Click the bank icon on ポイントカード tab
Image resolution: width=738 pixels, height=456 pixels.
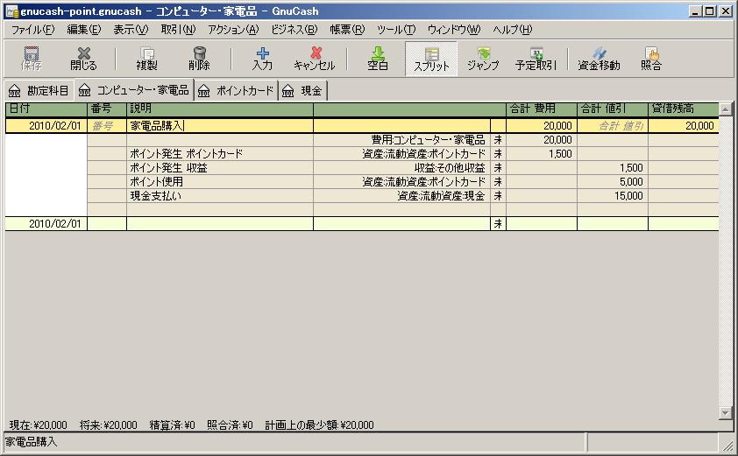[204, 91]
